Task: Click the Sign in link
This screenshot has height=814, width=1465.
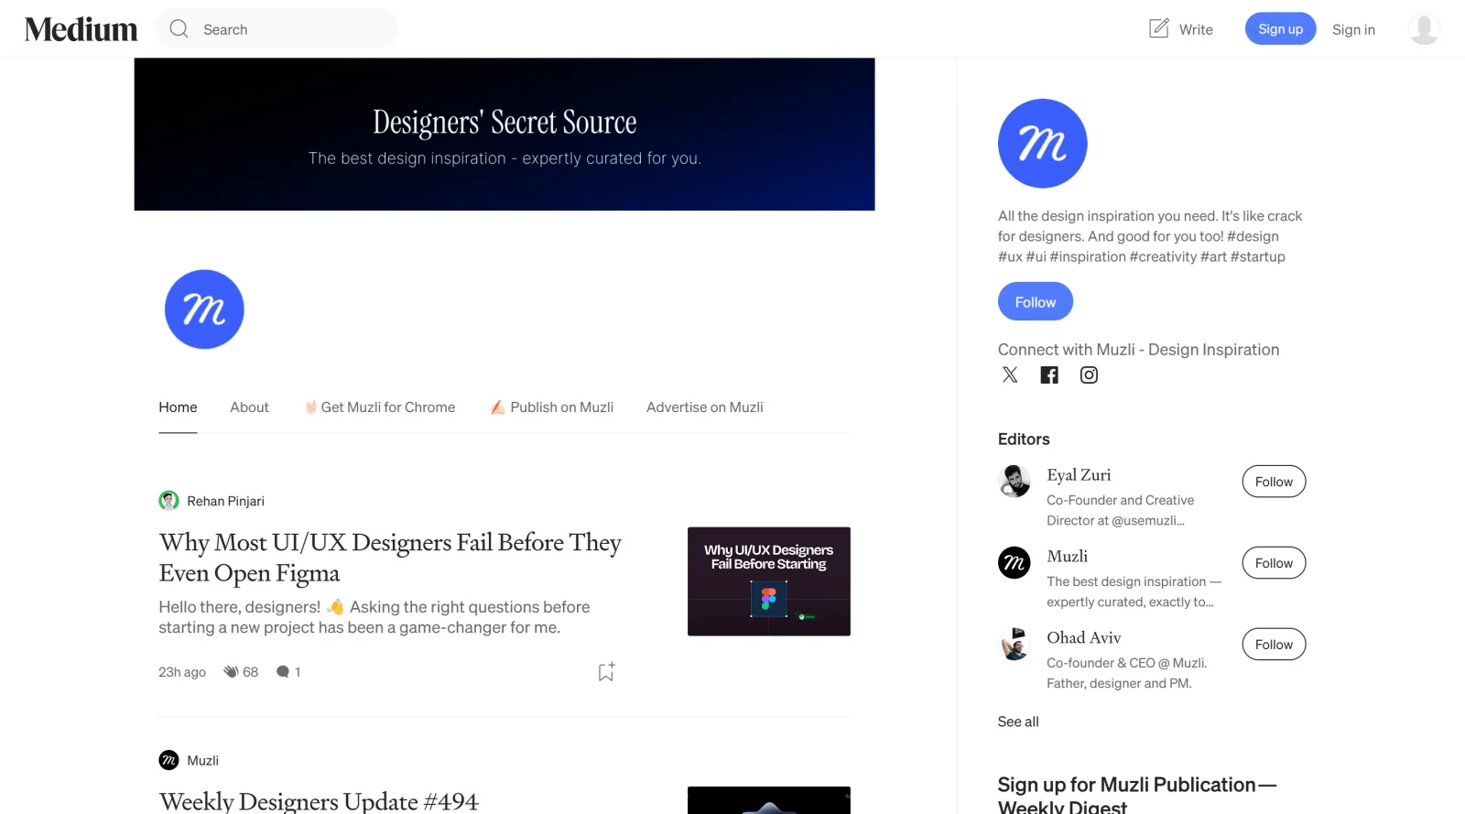Action: (1353, 29)
